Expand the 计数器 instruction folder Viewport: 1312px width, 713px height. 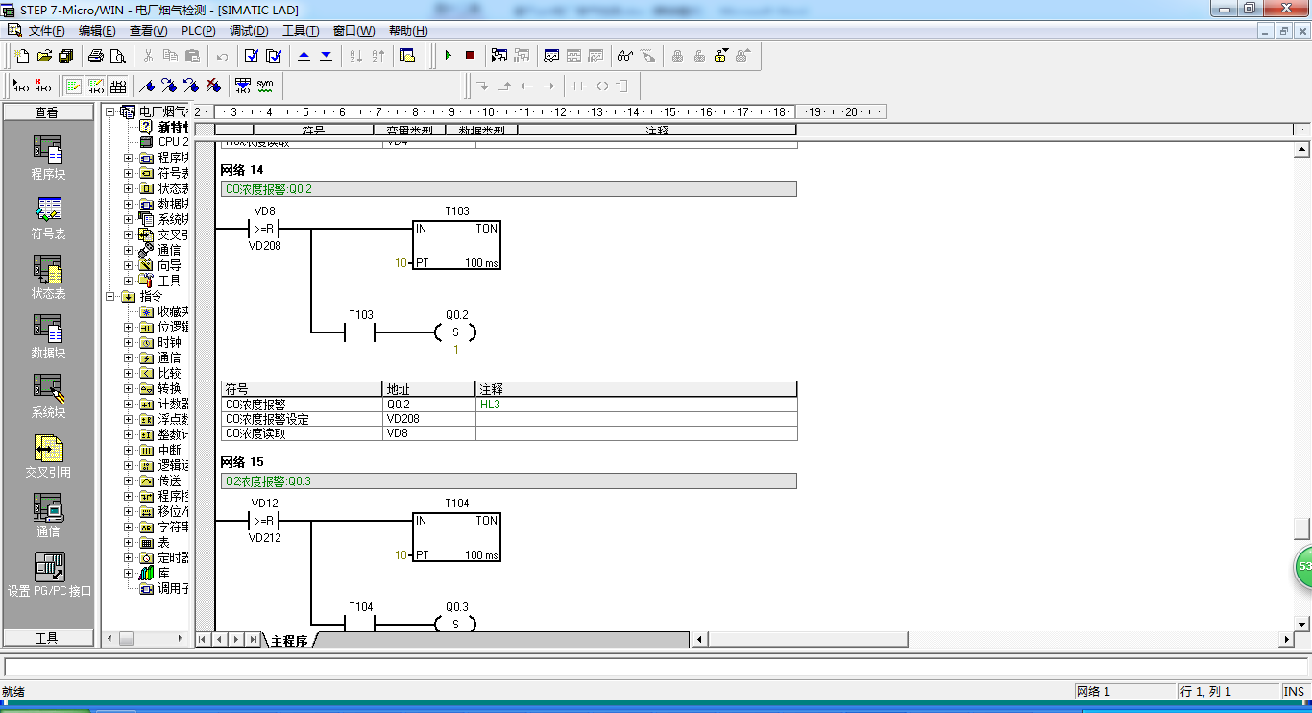(x=129, y=404)
